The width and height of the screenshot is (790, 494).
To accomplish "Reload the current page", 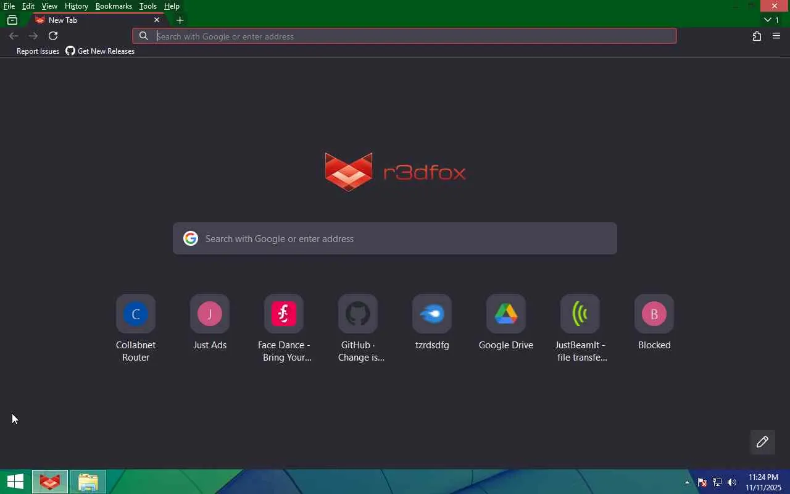I will [53, 36].
